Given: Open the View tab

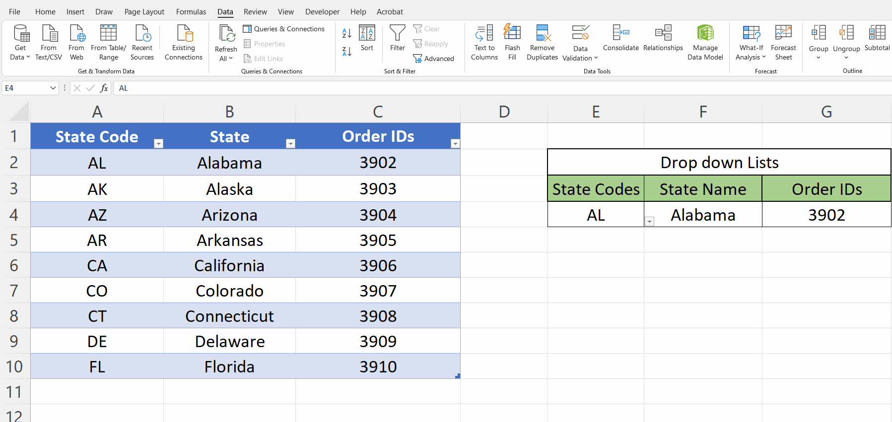Looking at the screenshot, I should tap(285, 11).
